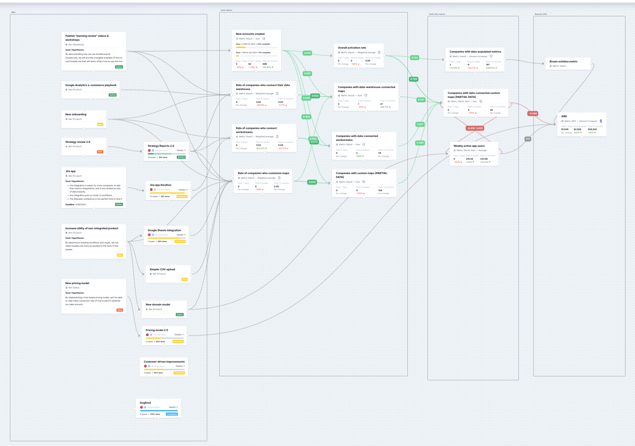Click the Started badge on Strategy Reports 2.0
Viewport: 635px width, 446px height.
coord(181,157)
